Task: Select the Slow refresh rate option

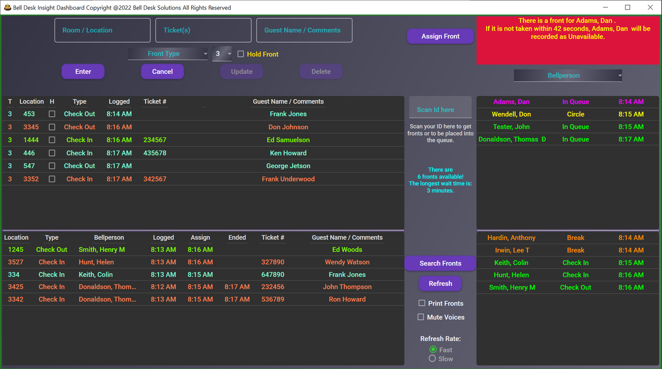Action: (432, 359)
